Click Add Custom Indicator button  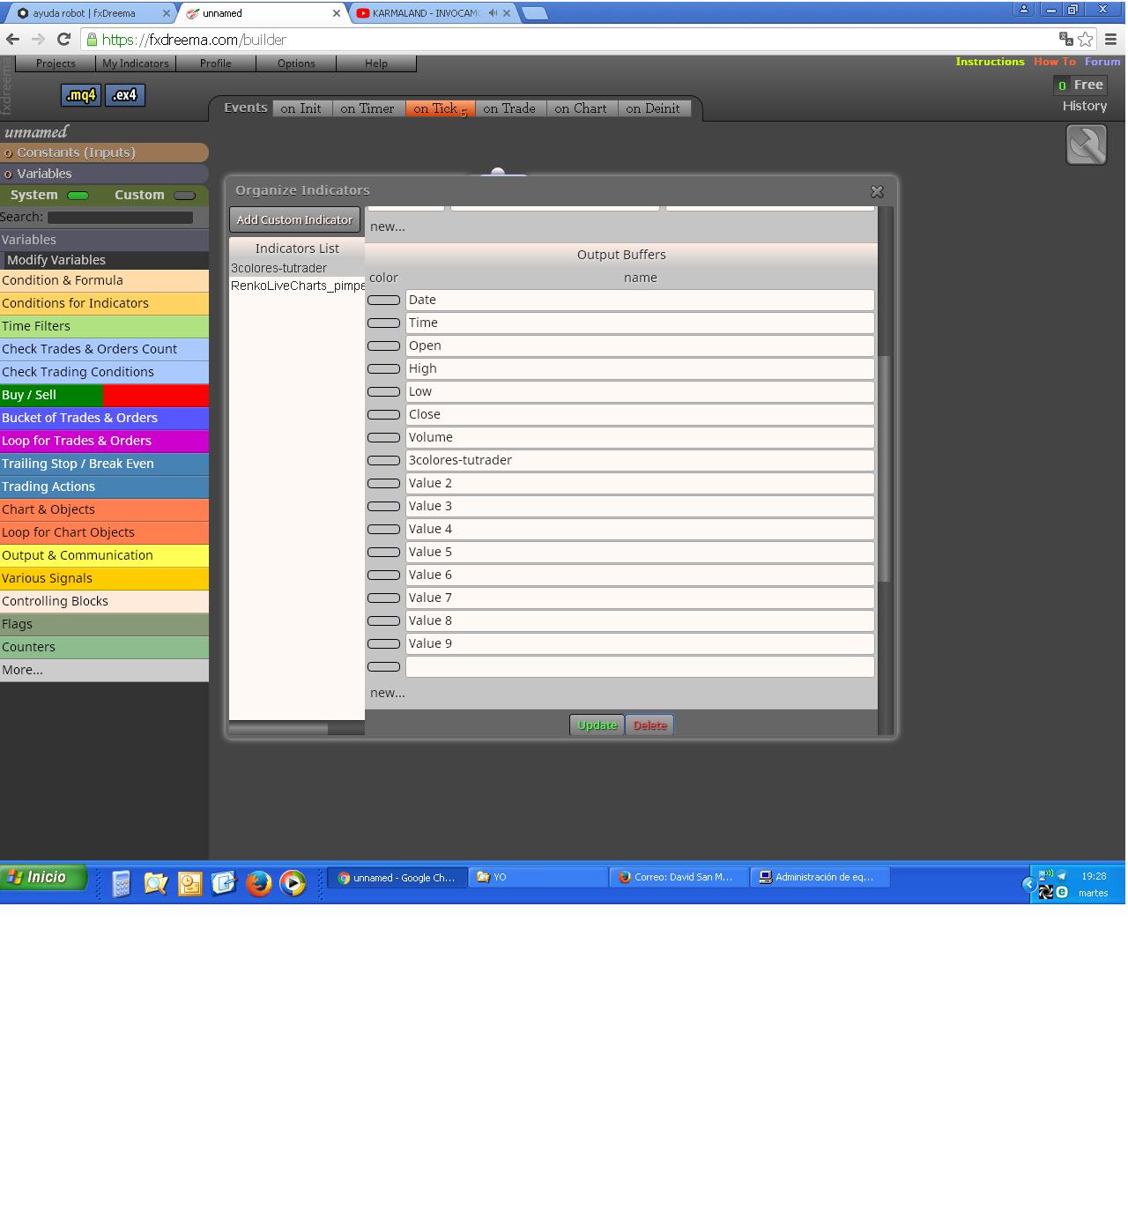click(294, 219)
